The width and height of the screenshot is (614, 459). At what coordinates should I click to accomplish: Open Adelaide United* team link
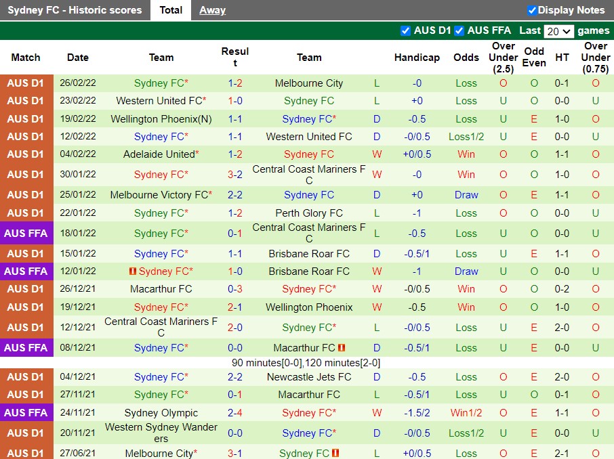tap(161, 154)
